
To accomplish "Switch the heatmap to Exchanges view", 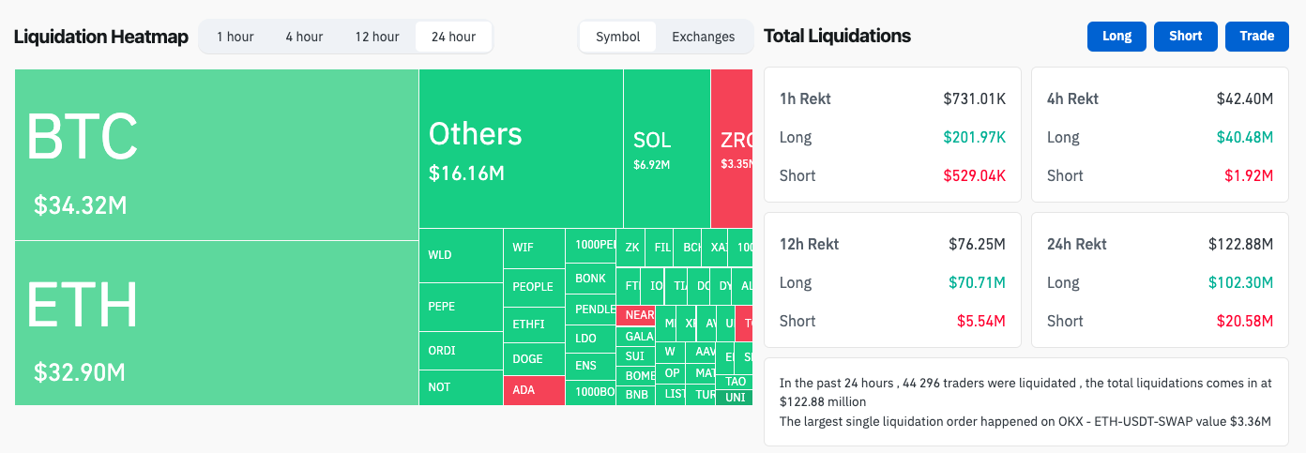I will tap(703, 37).
